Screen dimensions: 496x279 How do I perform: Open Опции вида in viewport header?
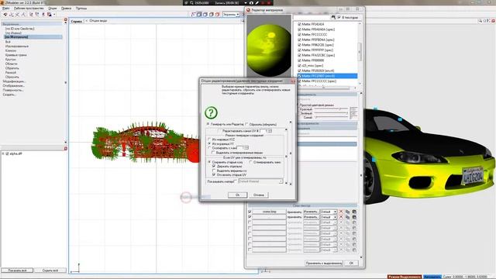[98, 21]
